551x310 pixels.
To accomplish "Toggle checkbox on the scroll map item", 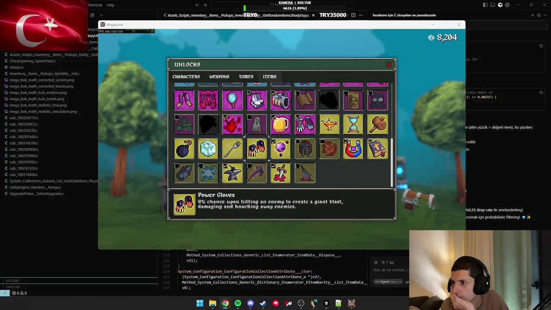I will tap(297, 93).
